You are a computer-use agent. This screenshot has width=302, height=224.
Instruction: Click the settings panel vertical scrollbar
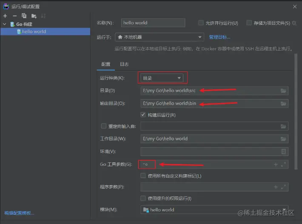pos(296,112)
